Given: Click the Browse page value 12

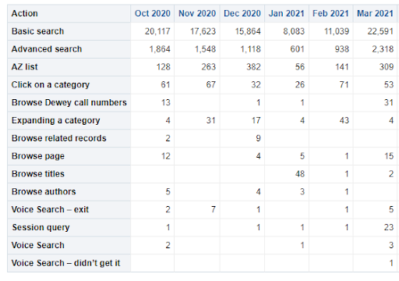Looking at the screenshot, I should [x=166, y=156].
